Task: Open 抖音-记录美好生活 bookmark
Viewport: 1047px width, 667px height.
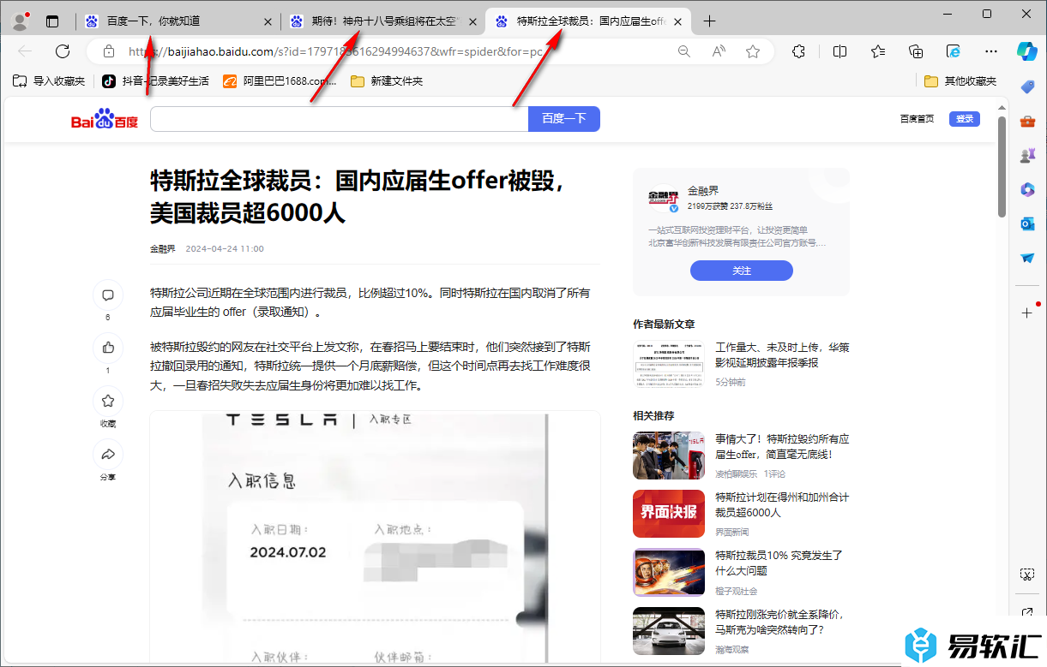Action: [155, 81]
